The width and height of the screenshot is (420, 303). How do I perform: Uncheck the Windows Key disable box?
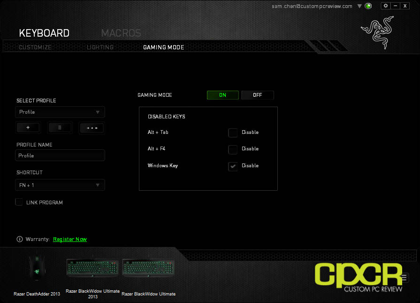pyautogui.click(x=233, y=166)
